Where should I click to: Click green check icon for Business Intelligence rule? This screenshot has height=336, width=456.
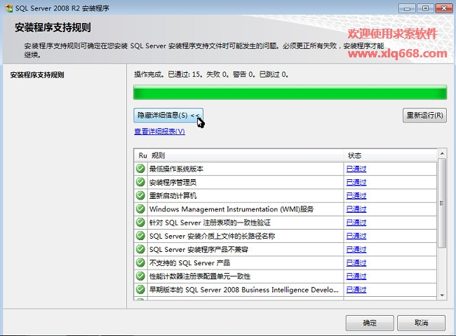140,289
